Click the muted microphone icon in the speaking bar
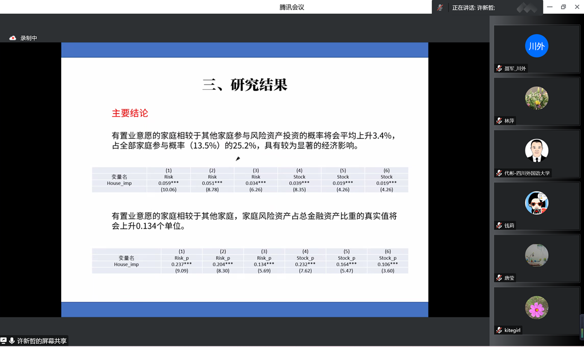Image resolution: width=584 pixels, height=347 pixels. (440, 7)
